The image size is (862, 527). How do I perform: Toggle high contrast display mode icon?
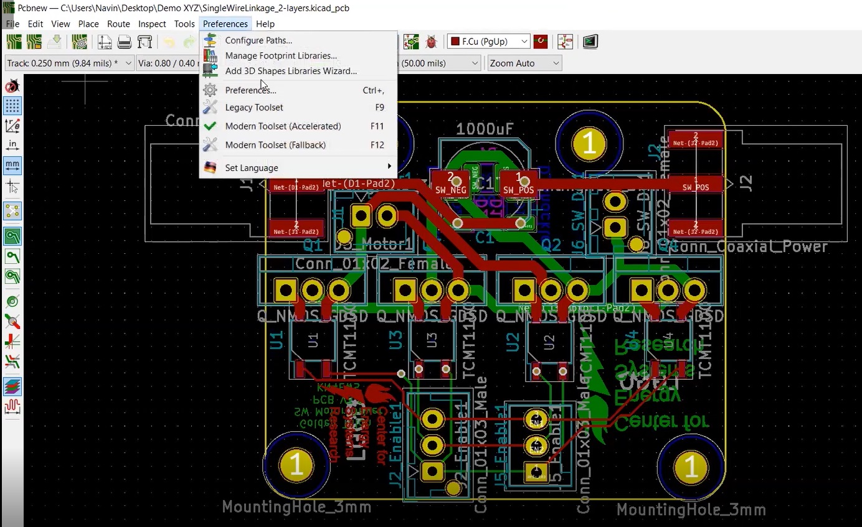12,361
